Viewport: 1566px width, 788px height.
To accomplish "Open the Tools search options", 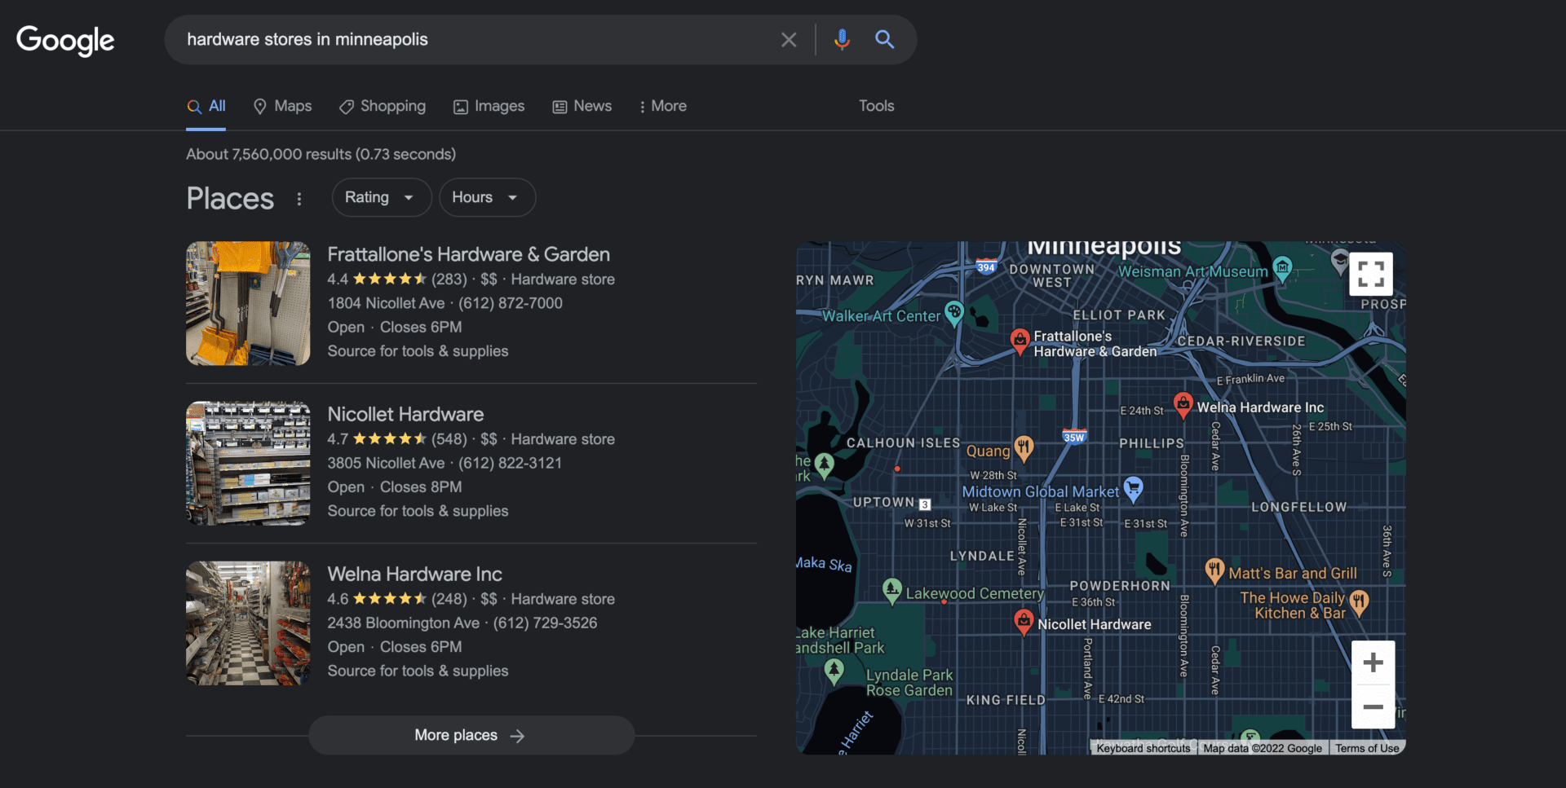I will 876,106.
